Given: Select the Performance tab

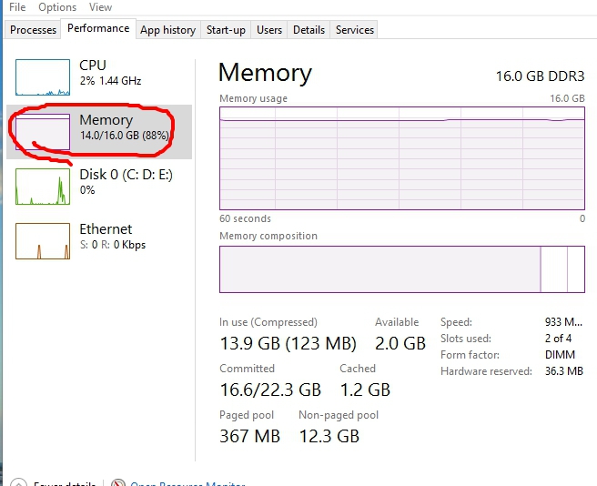Looking at the screenshot, I should (98, 28).
